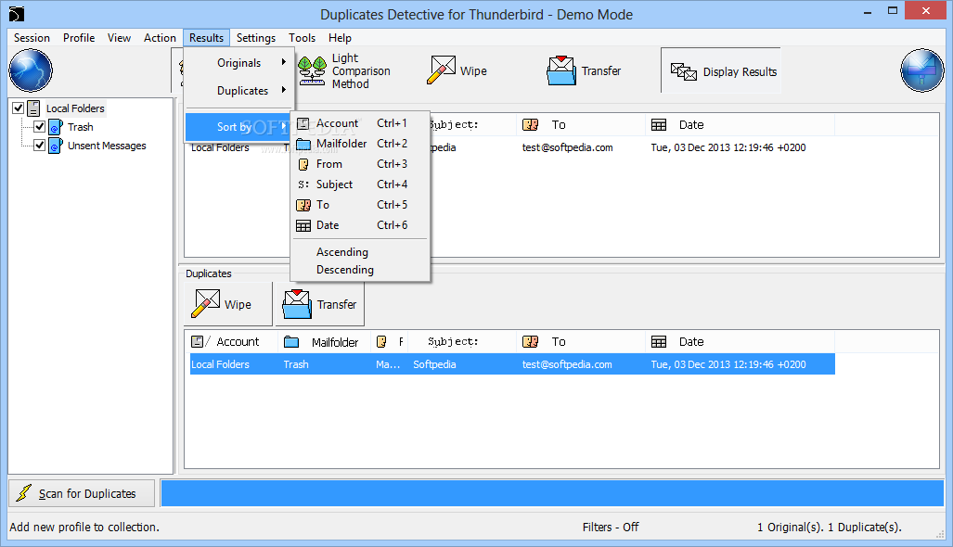Image resolution: width=953 pixels, height=547 pixels.
Task: Open the Profile menu
Action: (79, 38)
